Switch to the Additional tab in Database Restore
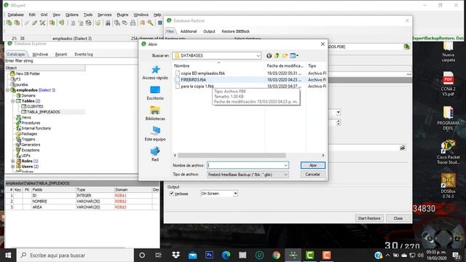The image size is (466, 262). click(x=189, y=31)
